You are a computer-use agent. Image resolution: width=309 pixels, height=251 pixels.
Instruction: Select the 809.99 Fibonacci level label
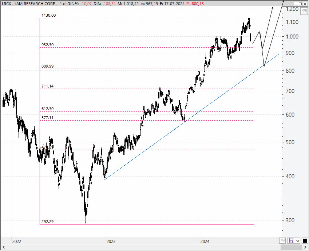47,66
